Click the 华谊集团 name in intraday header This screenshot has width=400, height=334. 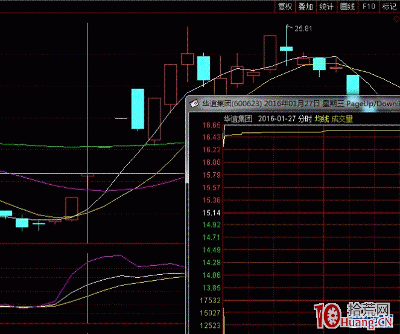point(237,118)
